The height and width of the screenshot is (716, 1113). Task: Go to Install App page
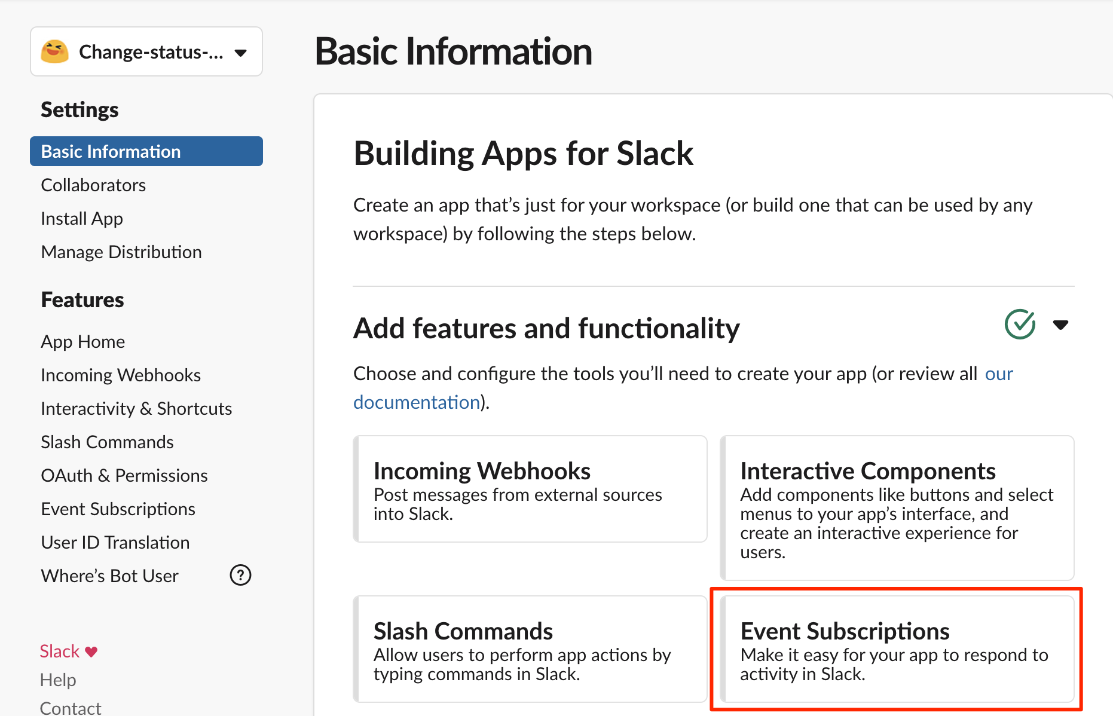[82, 218]
